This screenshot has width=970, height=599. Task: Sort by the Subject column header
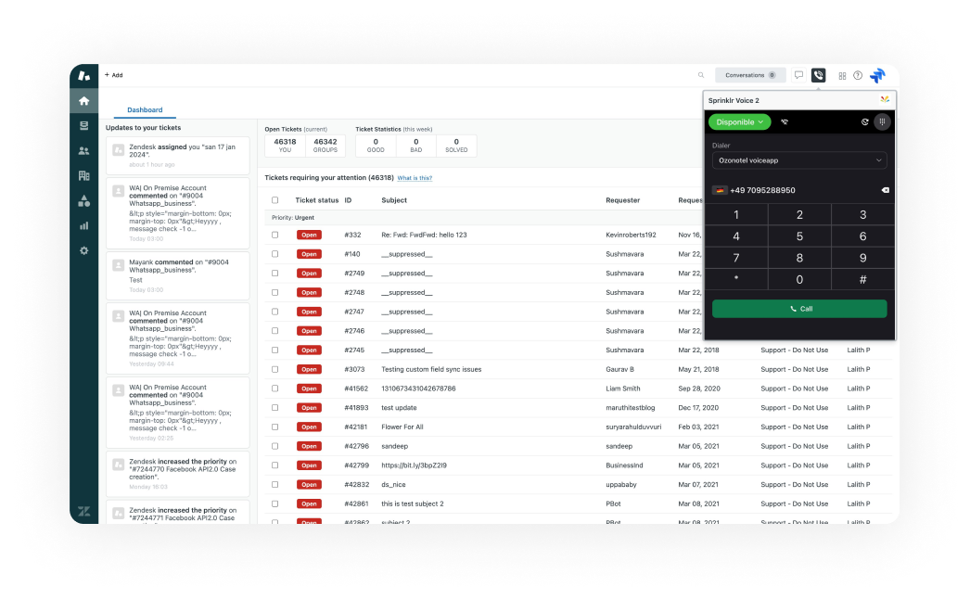[394, 200]
